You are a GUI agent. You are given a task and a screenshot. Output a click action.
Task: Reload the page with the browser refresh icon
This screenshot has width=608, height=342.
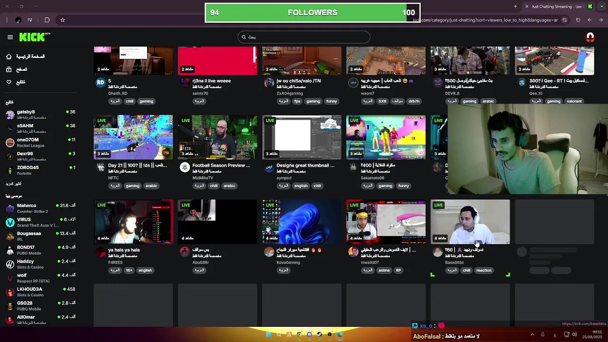[578, 20]
